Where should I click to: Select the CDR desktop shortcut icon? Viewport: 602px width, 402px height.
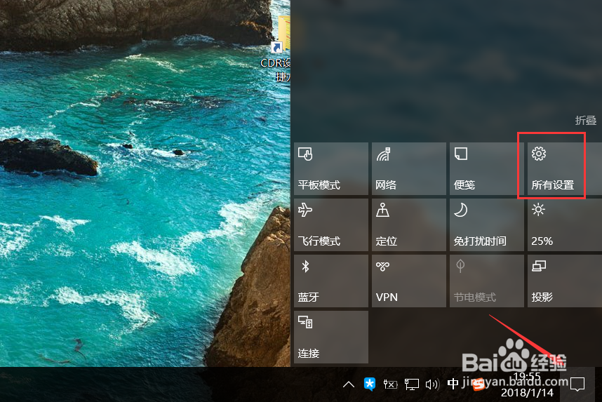280,48
